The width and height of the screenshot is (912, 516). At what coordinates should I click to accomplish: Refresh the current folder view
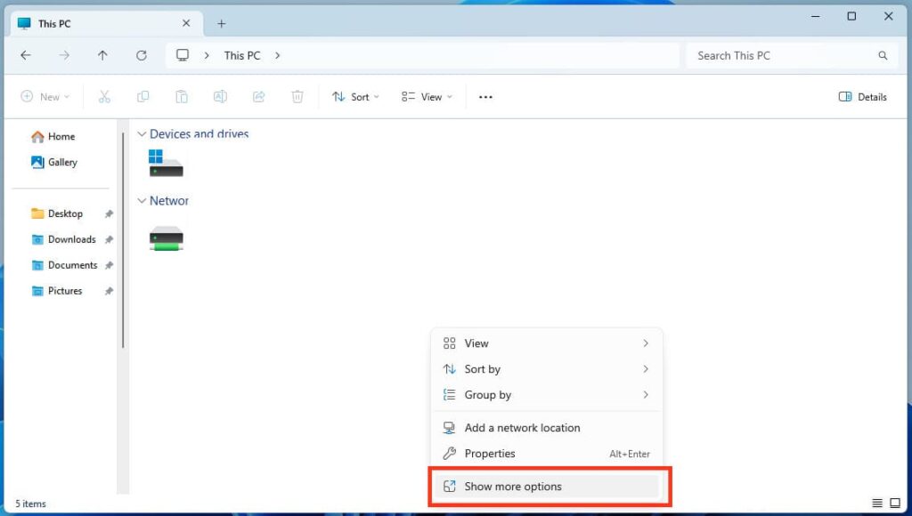click(141, 55)
